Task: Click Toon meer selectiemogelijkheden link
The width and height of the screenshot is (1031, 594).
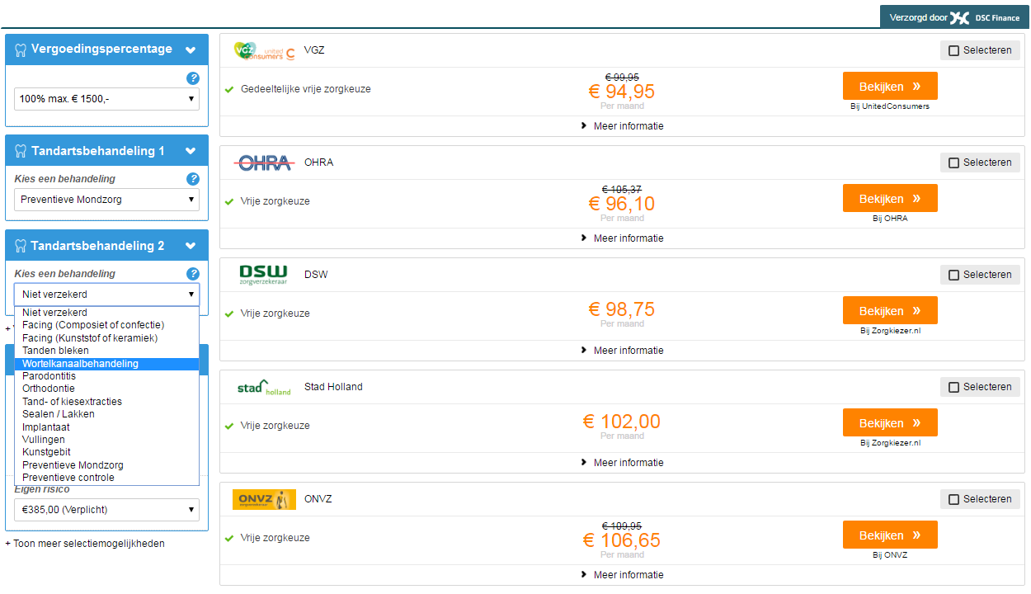Action: 85,544
